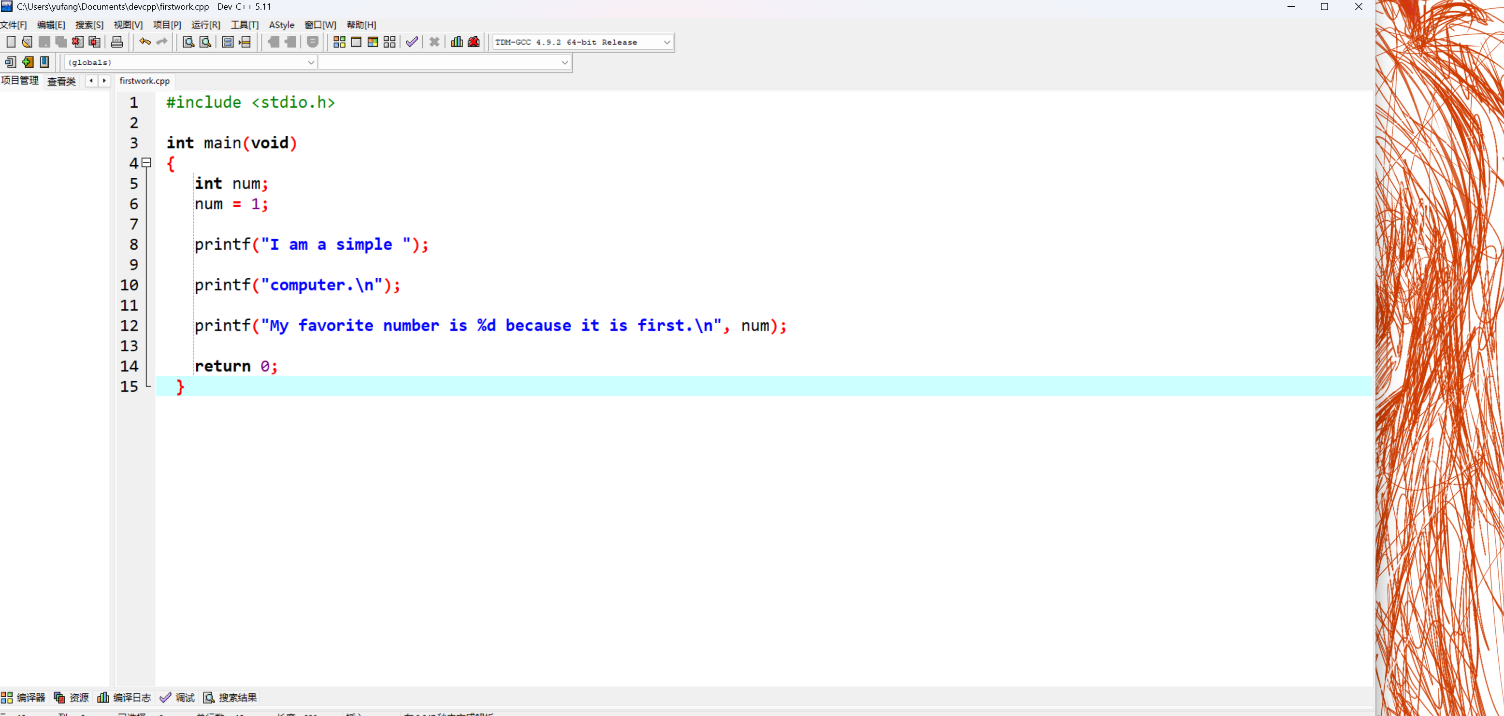Open the 编译日志 bottom panel tab
Viewport: 1504px width, 716px height.
click(124, 697)
